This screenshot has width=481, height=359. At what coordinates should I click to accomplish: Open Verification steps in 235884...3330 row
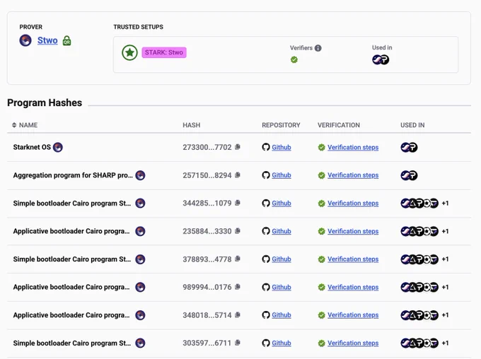coord(353,231)
